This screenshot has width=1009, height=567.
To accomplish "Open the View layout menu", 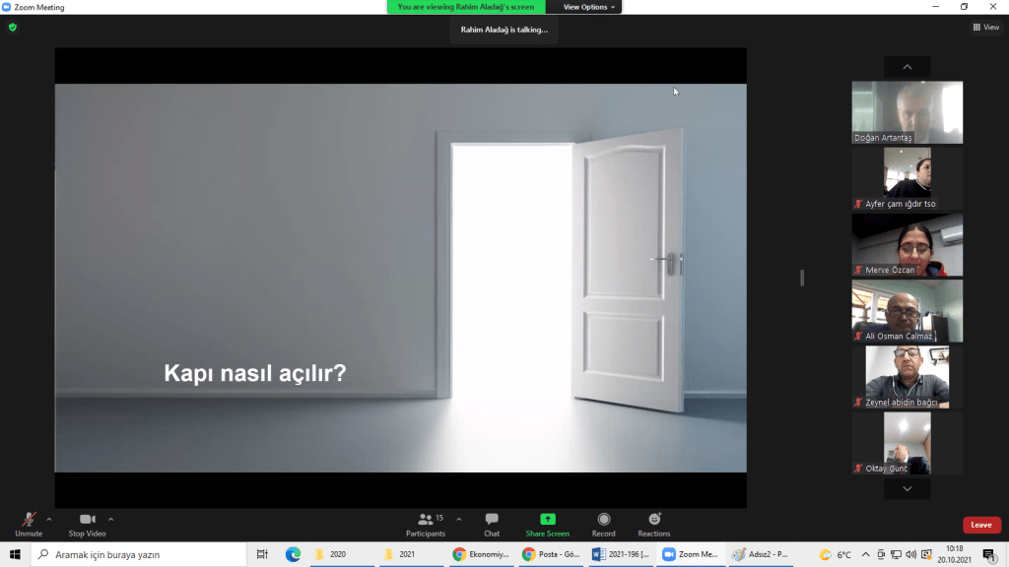I will [x=985, y=28].
